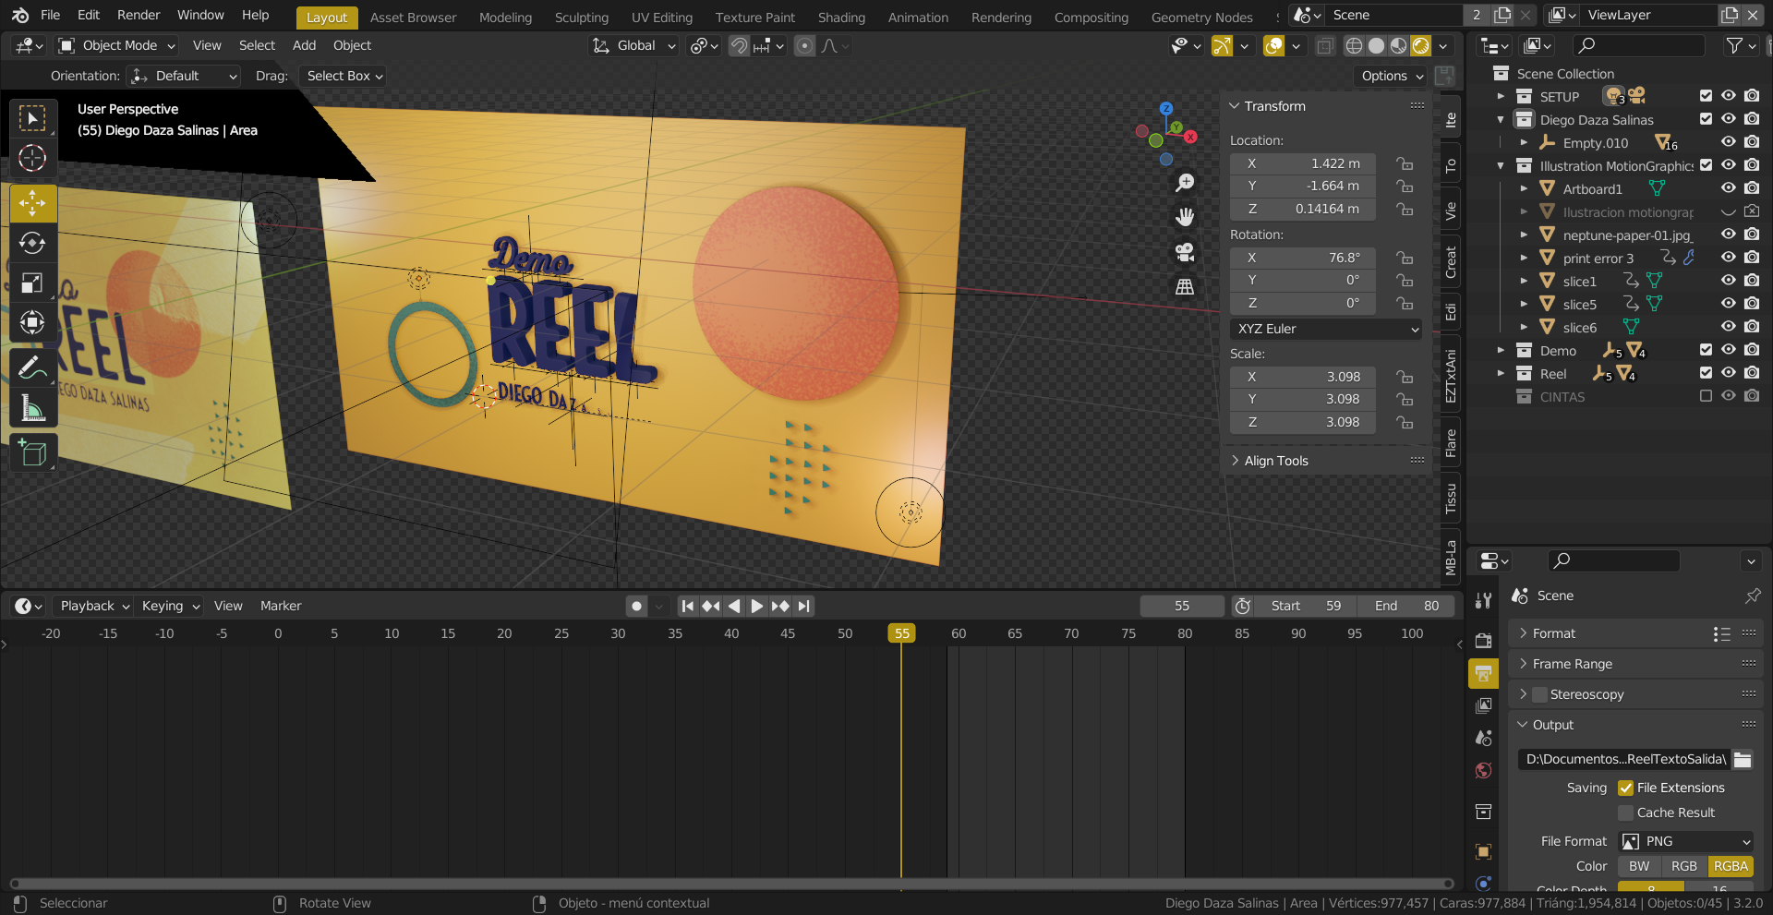
Task: Click the pan view hand icon
Action: click(x=1185, y=217)
